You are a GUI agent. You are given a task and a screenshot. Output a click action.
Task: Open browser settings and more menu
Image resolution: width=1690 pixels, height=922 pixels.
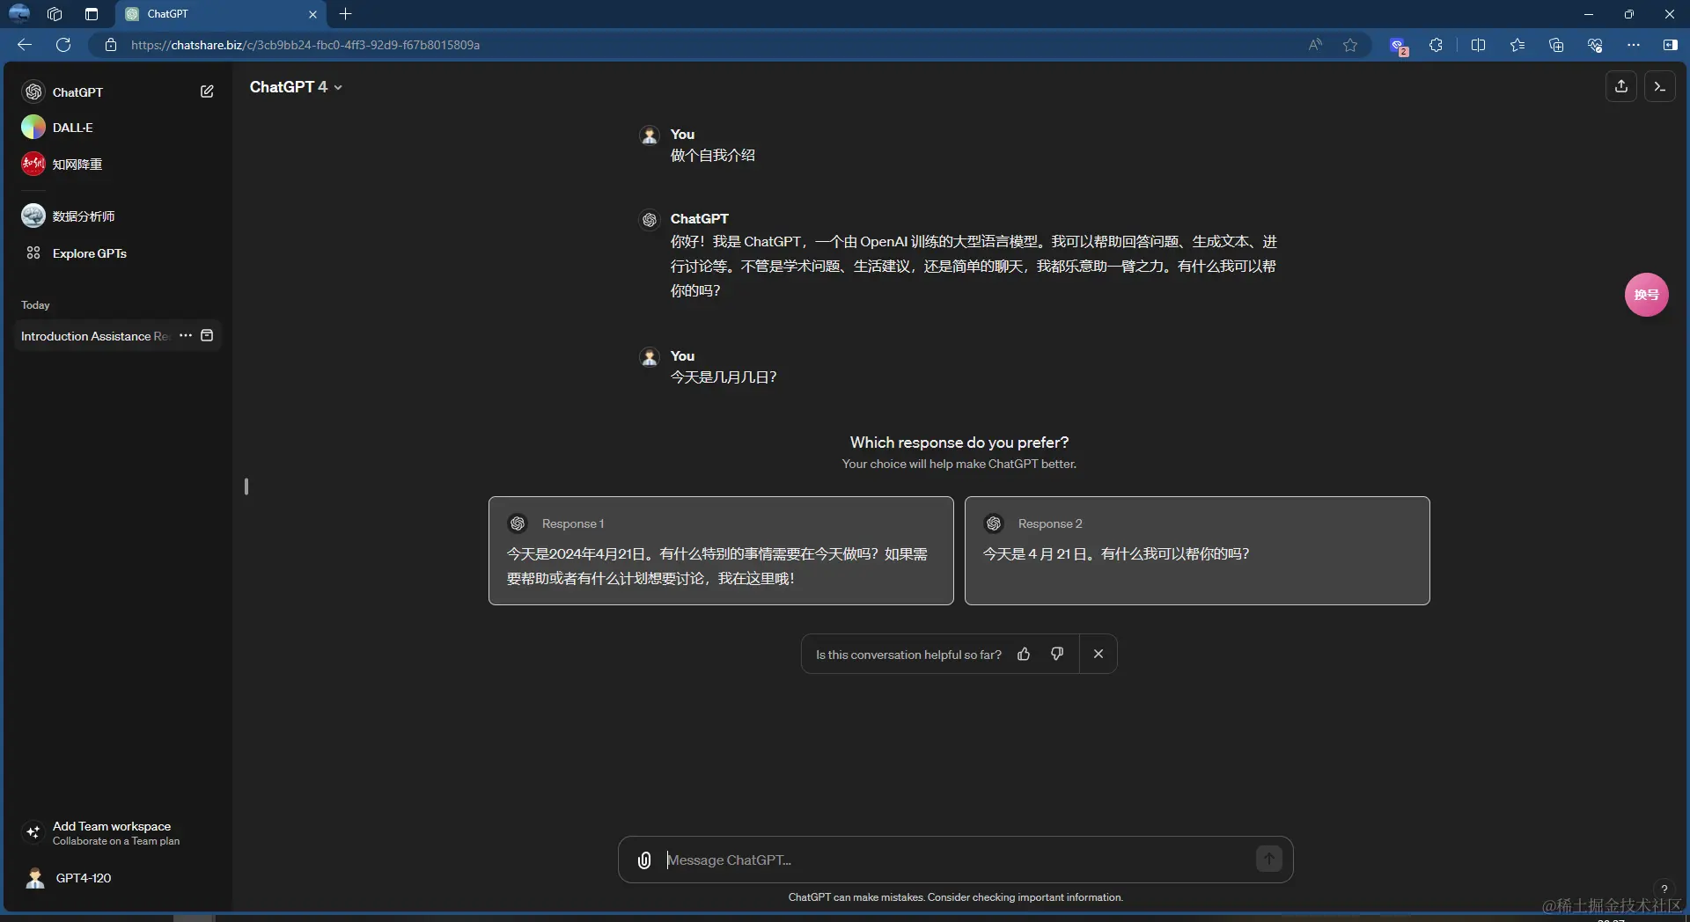pos(1634,45)
